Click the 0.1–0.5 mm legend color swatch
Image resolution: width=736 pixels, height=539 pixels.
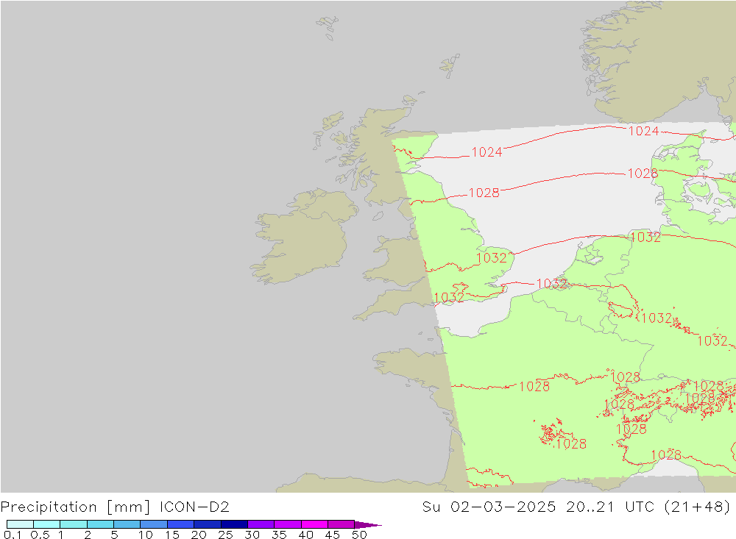coord(20,524)
